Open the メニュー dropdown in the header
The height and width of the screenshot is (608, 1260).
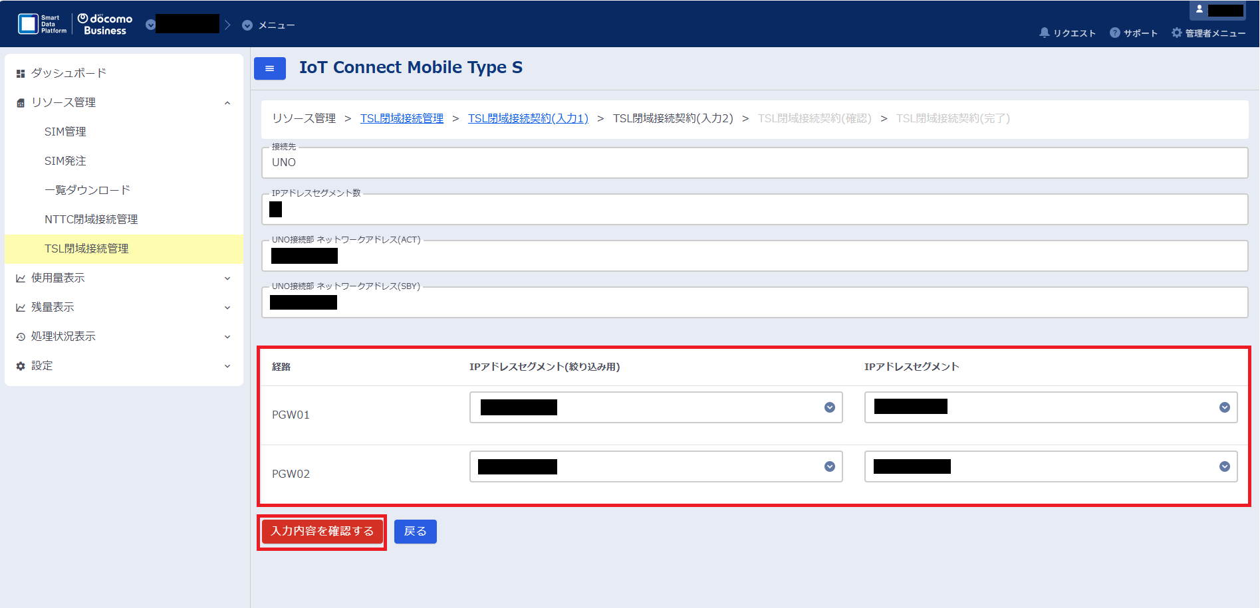point(269,25)
